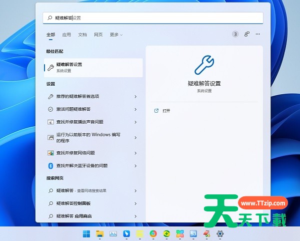
Task: Open the performance monitor taskbar icon
Action: click(113, 233)
